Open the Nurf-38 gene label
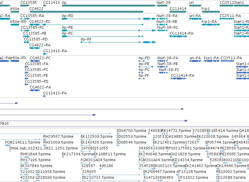This screenshot has width=249, height=182. coord(163,3)
